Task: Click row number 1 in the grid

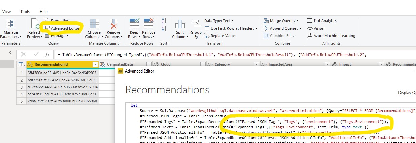Action: [21, 73]
